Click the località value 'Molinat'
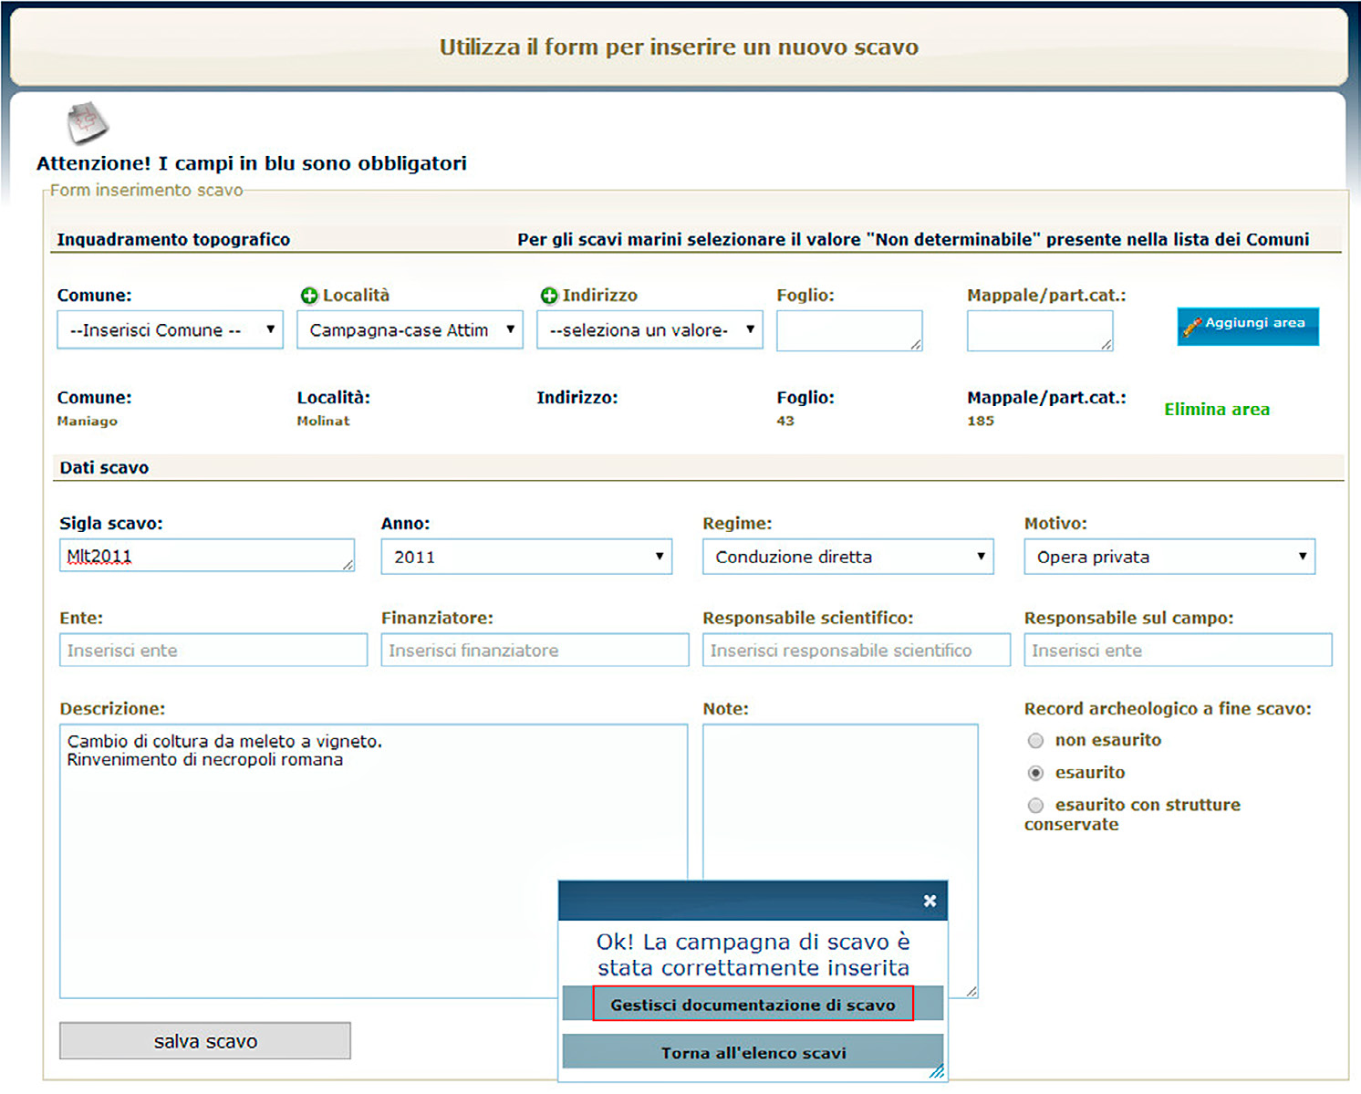This screenshot has width=1361, height=1094. pos(323,421)
